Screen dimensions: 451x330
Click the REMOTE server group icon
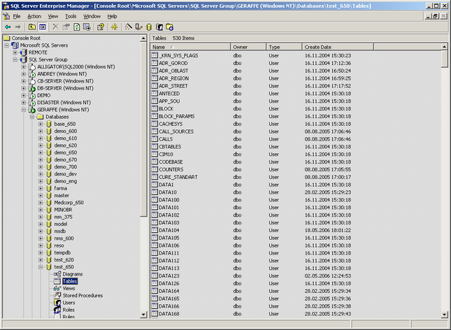[x=23, y=52]
